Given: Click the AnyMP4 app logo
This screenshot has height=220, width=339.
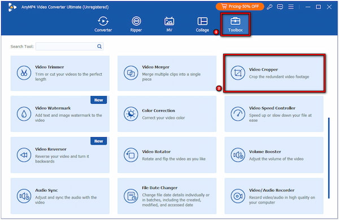Looking at the screenshot, I should (x=12, y=7).
